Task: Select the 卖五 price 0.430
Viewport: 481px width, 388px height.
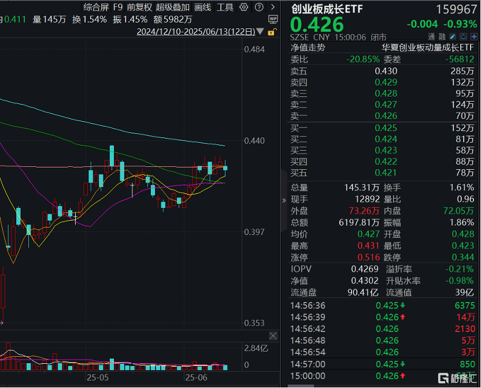Action: coord(386,71)
